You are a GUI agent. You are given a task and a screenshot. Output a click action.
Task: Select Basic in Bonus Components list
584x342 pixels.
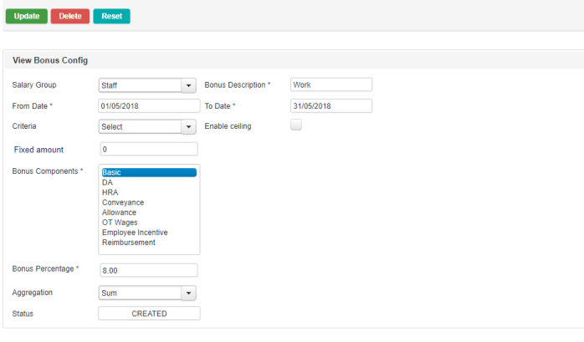(148, 172)
